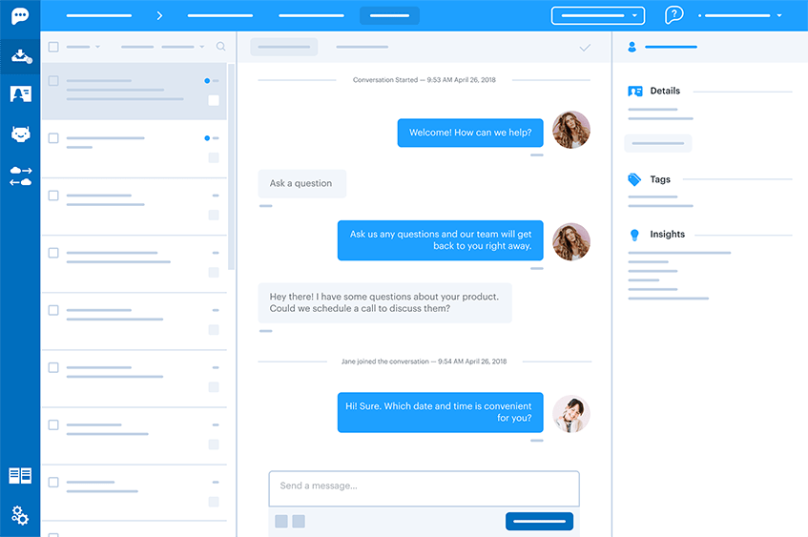The image size is (808, 537).
Task: Click the help question bubble icon
Action: click(x=674, y=15)
